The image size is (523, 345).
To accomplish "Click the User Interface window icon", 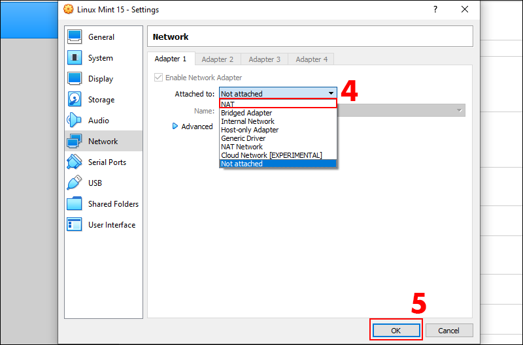I will [74, 224].
